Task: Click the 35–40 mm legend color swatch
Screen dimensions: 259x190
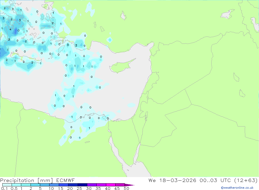Action: pos(101,185)
